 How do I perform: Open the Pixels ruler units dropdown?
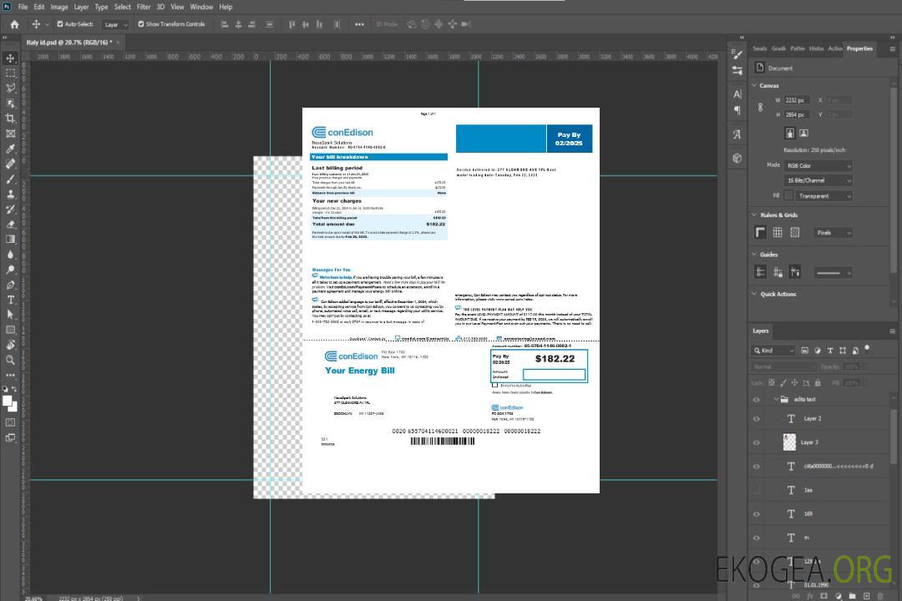pos(833,233)
